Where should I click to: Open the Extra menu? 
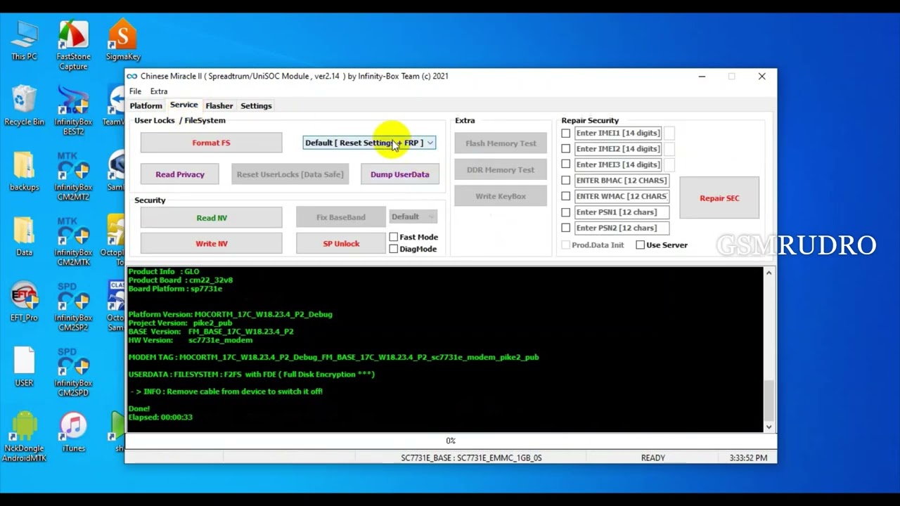(159, 91)
